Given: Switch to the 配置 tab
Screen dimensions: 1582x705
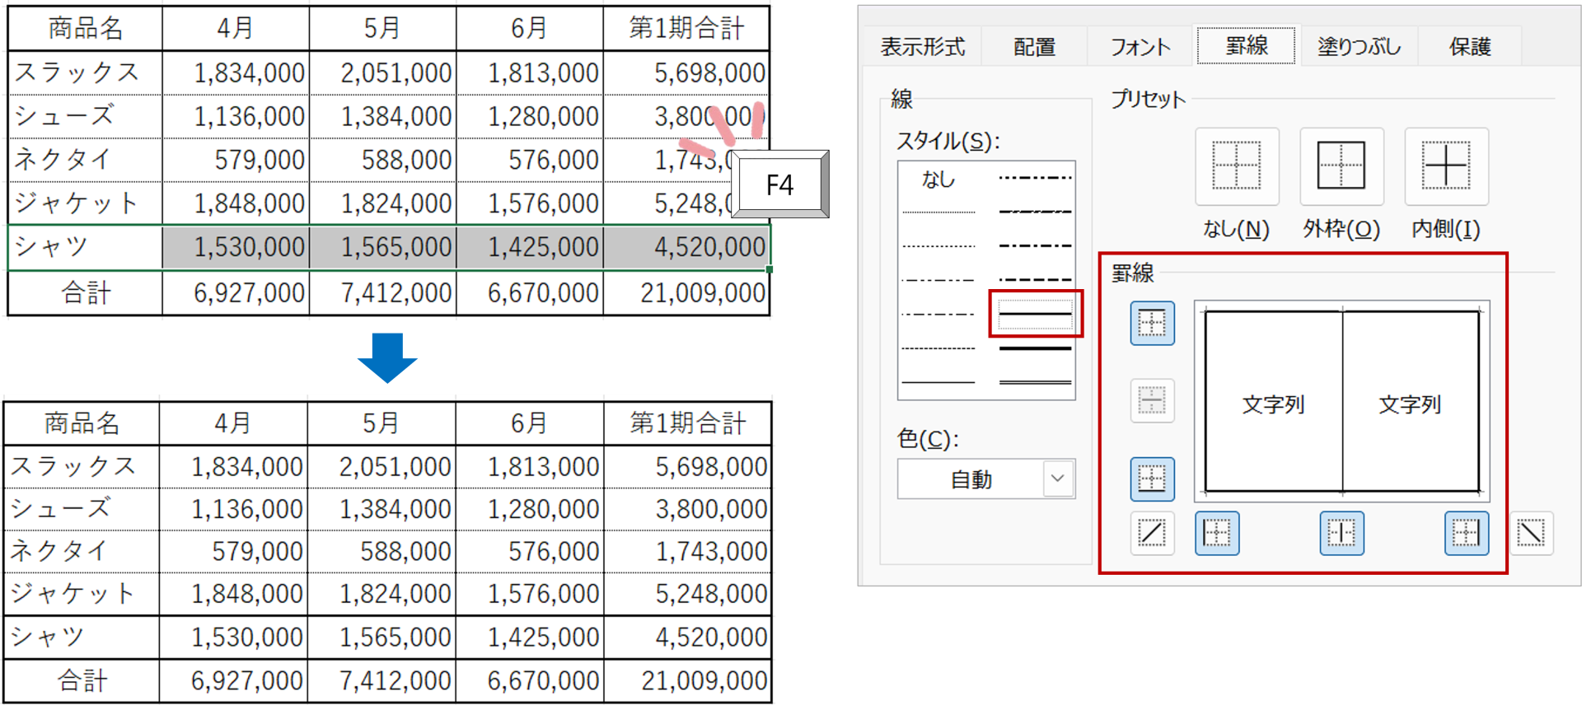Looking at the screenshot, I should coord(1034,47).
